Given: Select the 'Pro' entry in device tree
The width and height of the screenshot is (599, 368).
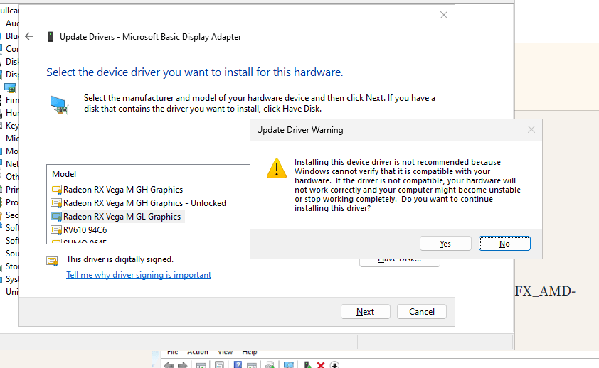Looking at the screenshot, I should coord(12,202).
